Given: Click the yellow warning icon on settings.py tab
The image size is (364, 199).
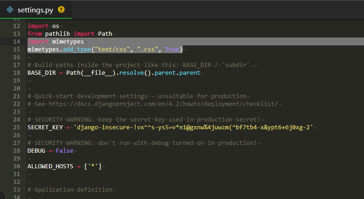Looking at the screenshot, I should (x=61, y=10).
